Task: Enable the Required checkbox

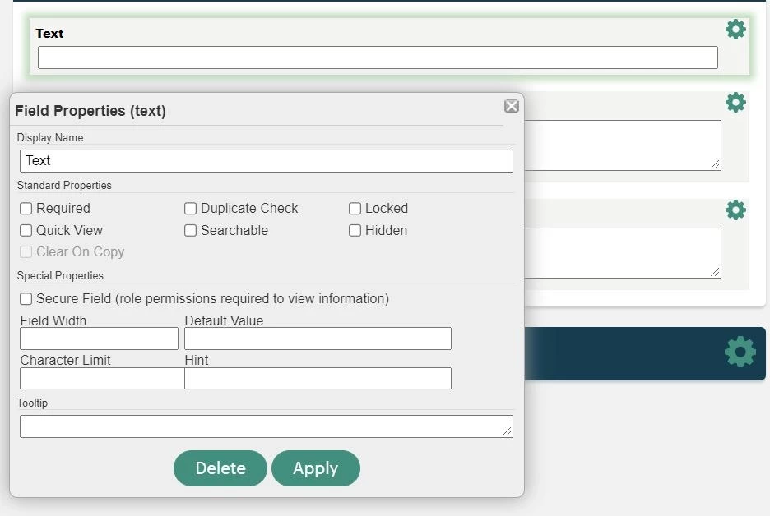Action: point(26,209)
